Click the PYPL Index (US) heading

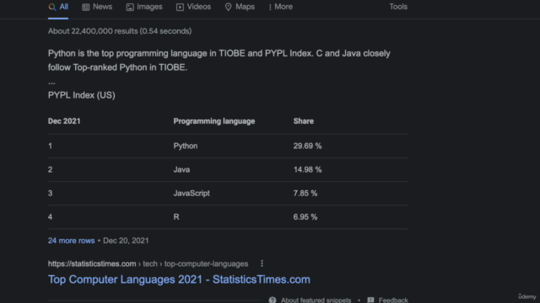click(x=82, y=95)
